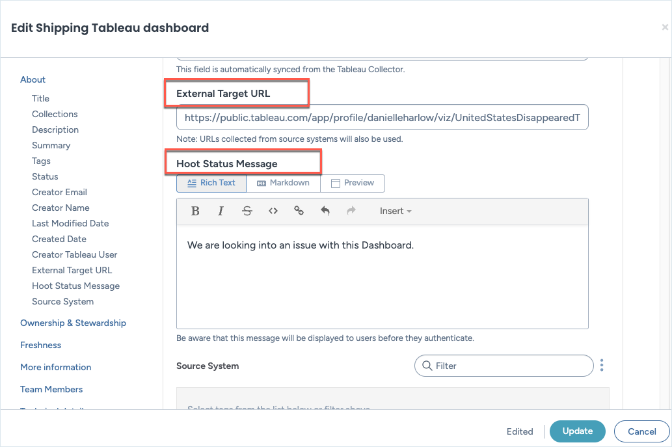Cancel editing the dashboard
The width and height of the screenshot is (672, 447).
tap(641, 431)
